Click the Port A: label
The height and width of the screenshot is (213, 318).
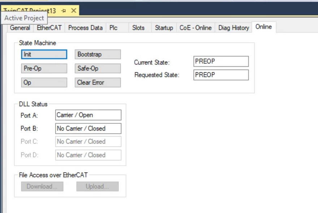[x=29, y=116]
